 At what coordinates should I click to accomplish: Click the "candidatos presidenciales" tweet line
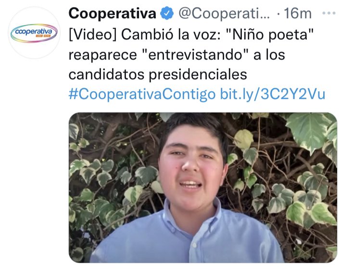pyautogui.click(x=158, y=74)
